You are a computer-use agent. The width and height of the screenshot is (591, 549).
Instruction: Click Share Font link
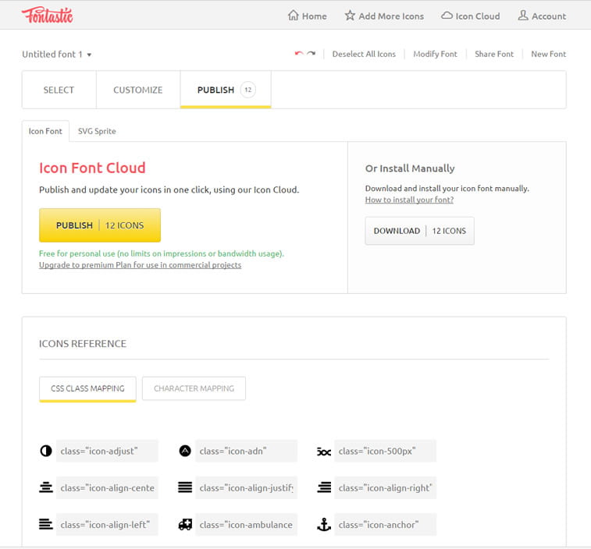[493, 55]
